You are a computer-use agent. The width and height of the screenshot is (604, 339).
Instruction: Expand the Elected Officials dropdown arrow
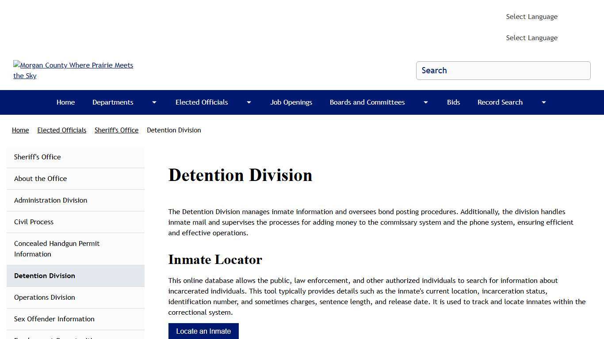(x=248, y=102)
